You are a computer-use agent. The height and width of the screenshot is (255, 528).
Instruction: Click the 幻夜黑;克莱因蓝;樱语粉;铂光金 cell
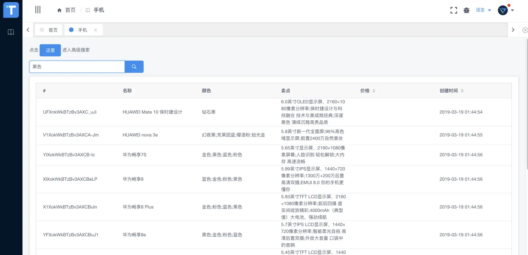[x=233, y=135]
